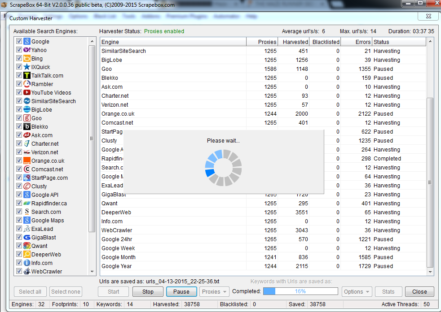Click the Bing engine icon
The image size is (441, 312).
click(x=26, y=58)
